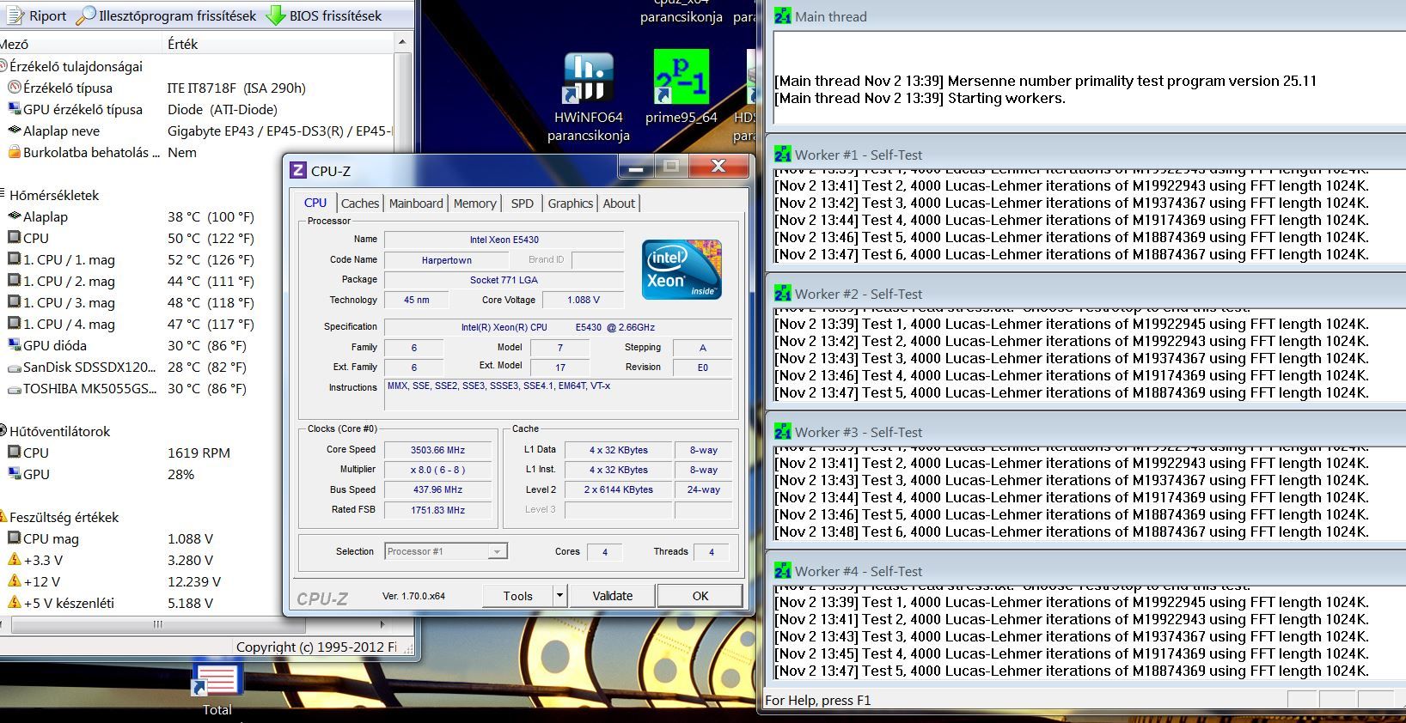Screen dimensions: 1406x723
Task: Open the prime95_64 desktop shortcut
Action: pos(682,87)
